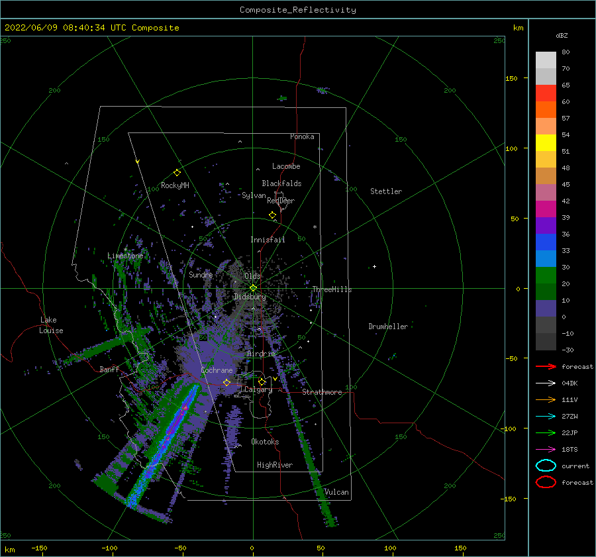Click the Stettler city label
The height and width of the screenshot is (557, 596).
pos(386,191)
